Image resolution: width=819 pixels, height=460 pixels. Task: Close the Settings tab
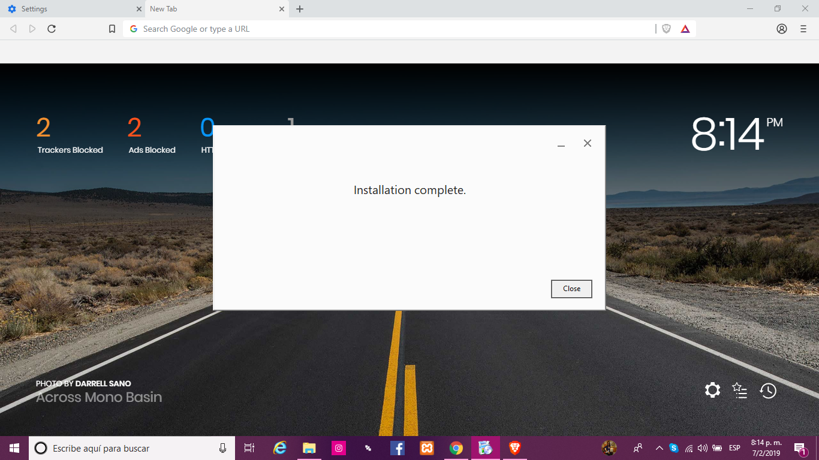coord(139,9)
